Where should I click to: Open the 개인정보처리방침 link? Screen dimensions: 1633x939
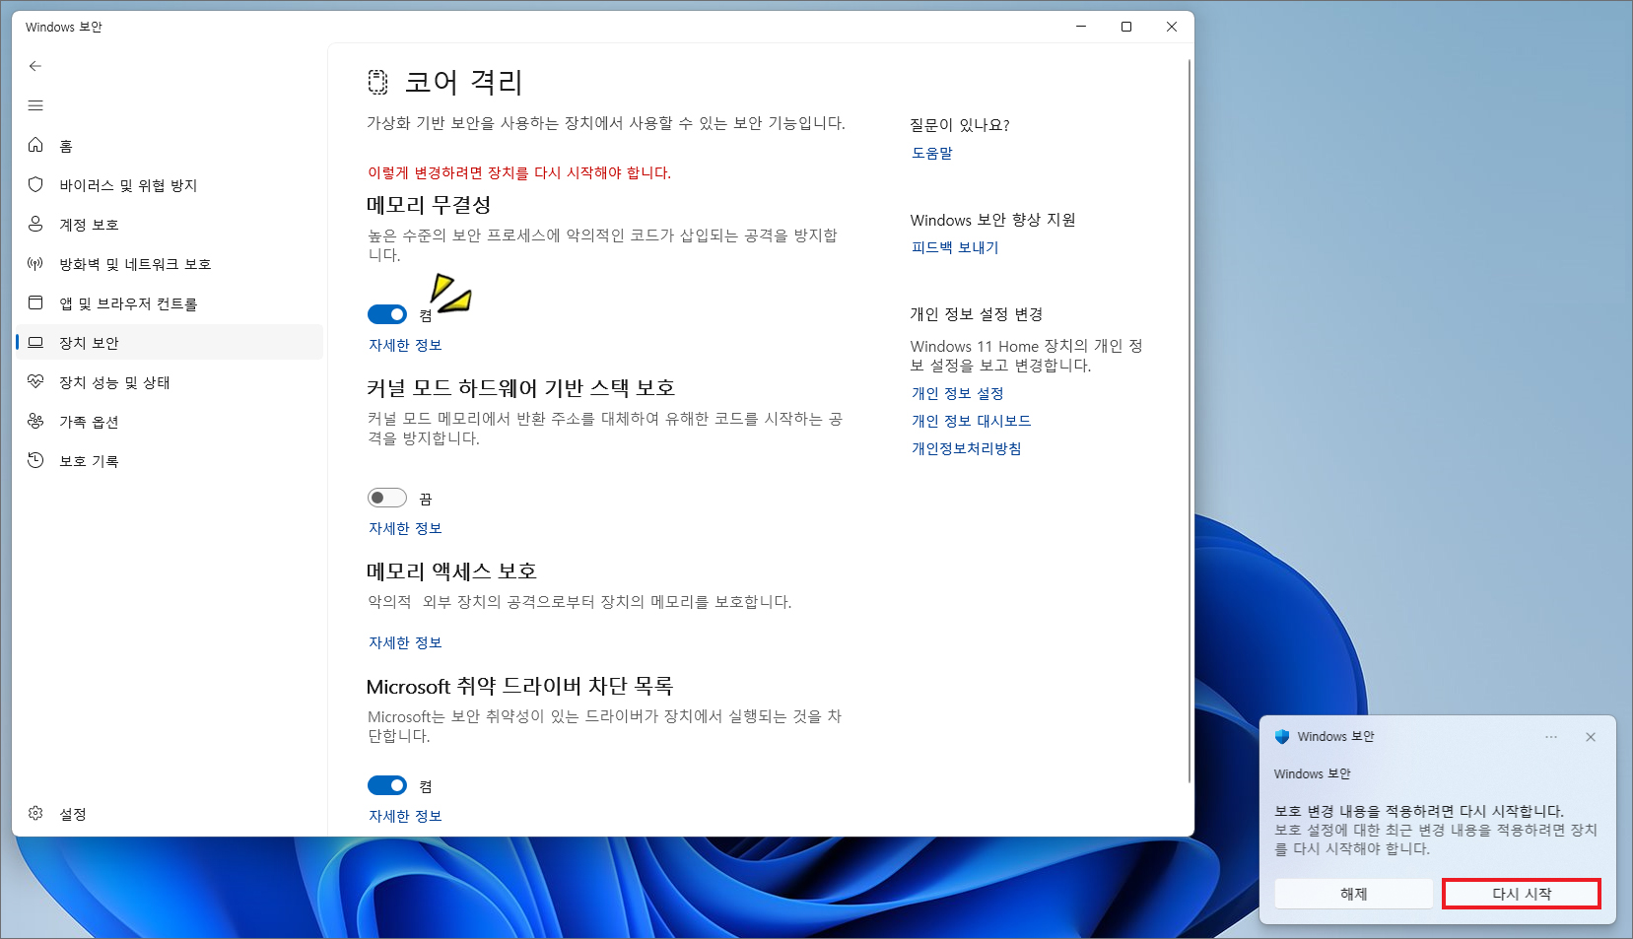coord(966,448)
